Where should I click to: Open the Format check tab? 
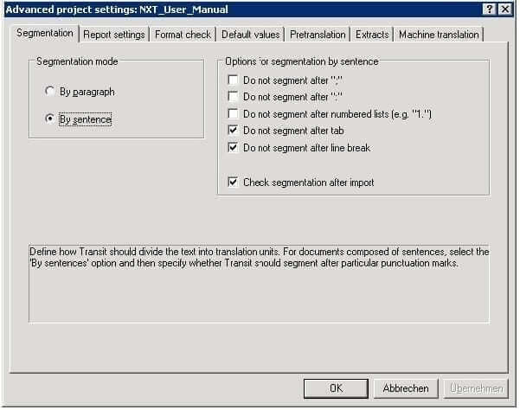tap(183, 35)
